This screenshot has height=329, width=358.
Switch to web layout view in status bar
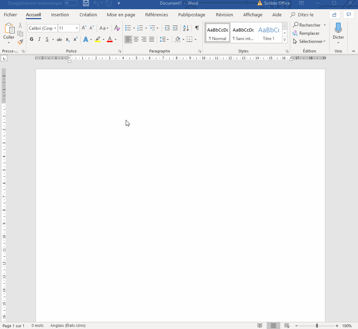[287, 325]
